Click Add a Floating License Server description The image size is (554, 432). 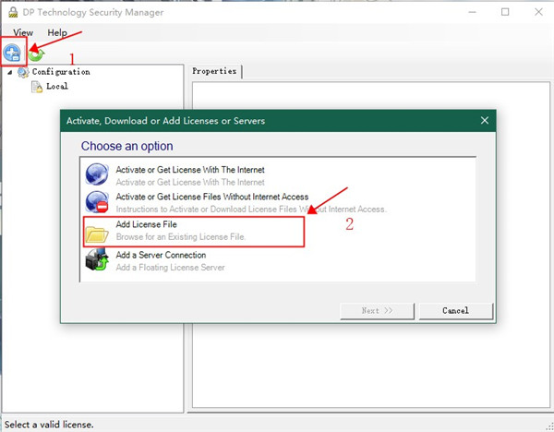pyautogui.click(x=170, y=268)
